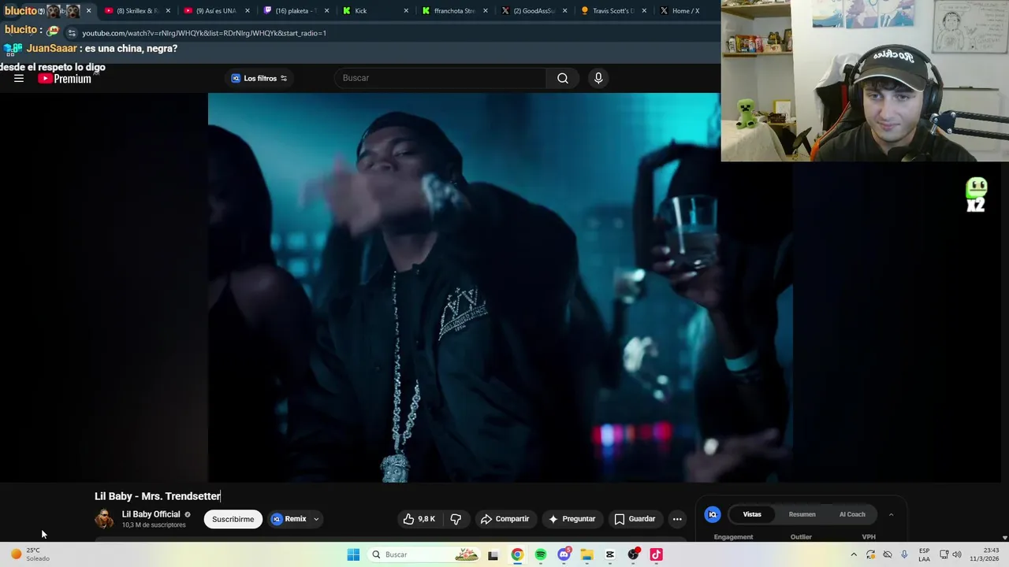1009x567 pixels.
Task: Go to the YouTube Premium home logo
Action: pyautogui.click(x=65, y=78)
